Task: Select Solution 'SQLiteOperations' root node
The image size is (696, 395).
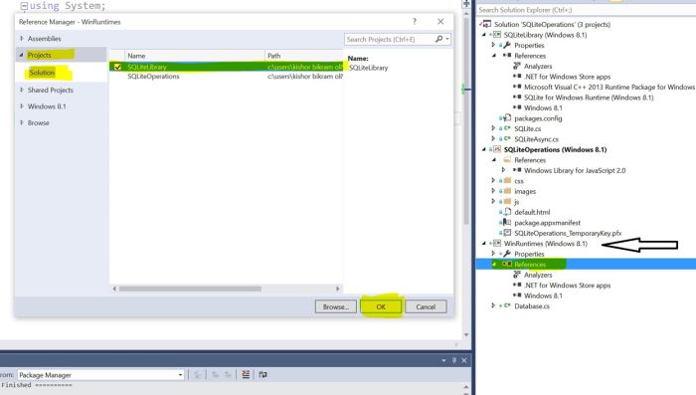Action: 552,25
